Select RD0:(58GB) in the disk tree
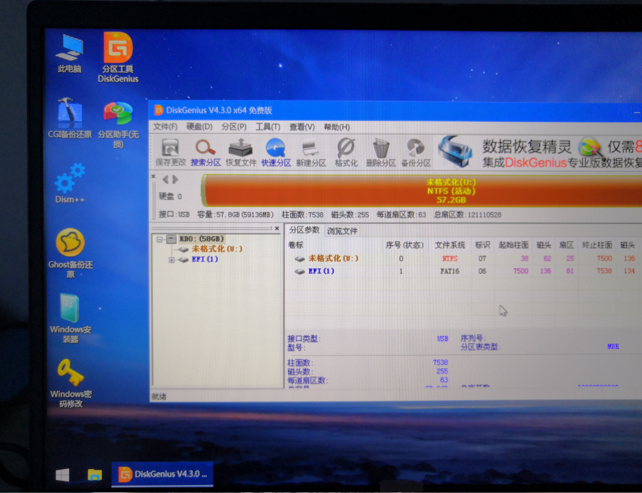642x493 pixels. point(202,239)
